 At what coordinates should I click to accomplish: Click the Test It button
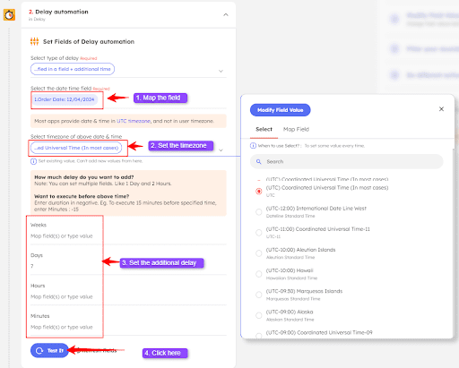pyautogui.click(x=49, y=350)
